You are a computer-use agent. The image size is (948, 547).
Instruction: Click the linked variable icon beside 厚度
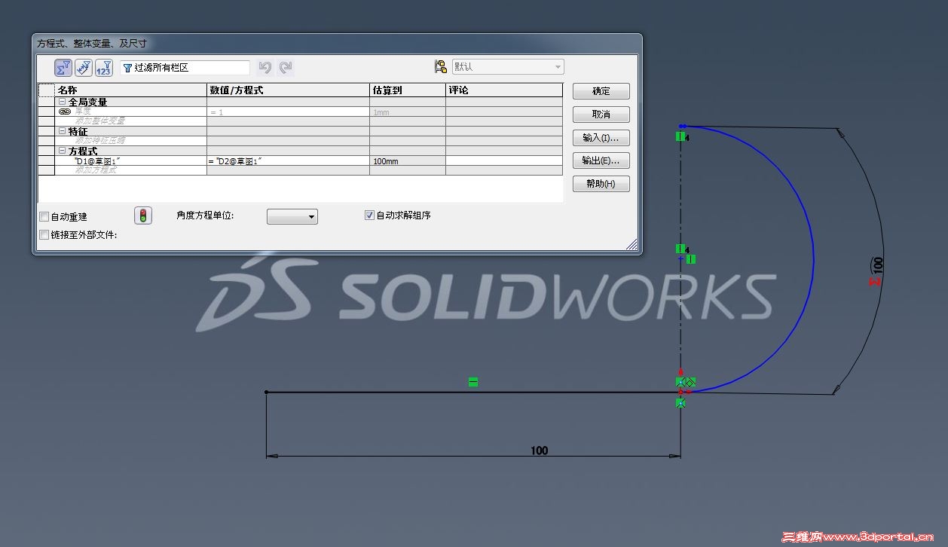pos(65,111)
